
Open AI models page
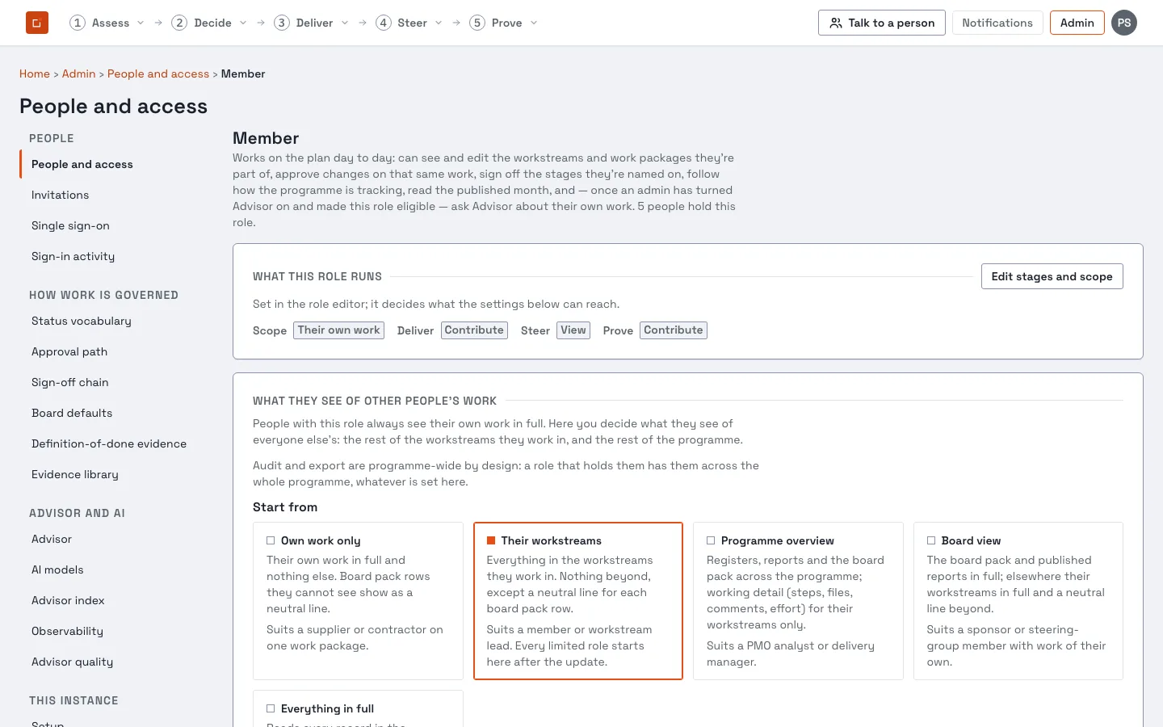tap(57, 569)
